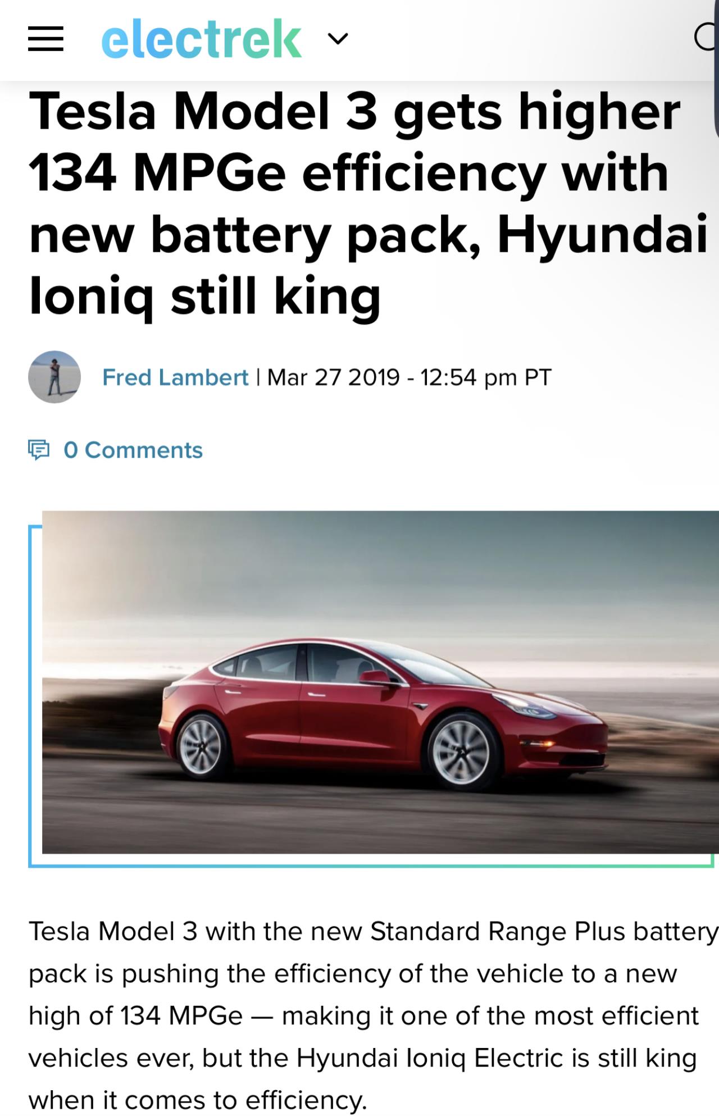Tap the 12:54 pm PT timestamp
719x1116 pixels.
coord(486,377)
